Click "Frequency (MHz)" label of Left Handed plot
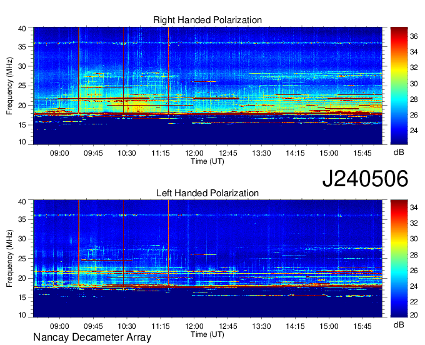This screenshot has width=425, height=345. pyautogui.click(x=9, y=259)
